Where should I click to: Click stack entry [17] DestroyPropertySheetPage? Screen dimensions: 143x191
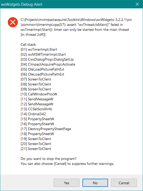coord(46,129)
